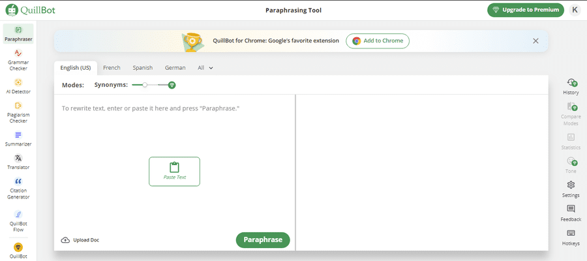587x261 pixels.
Task: Open the Translator tool
Action: coord(18,162)
